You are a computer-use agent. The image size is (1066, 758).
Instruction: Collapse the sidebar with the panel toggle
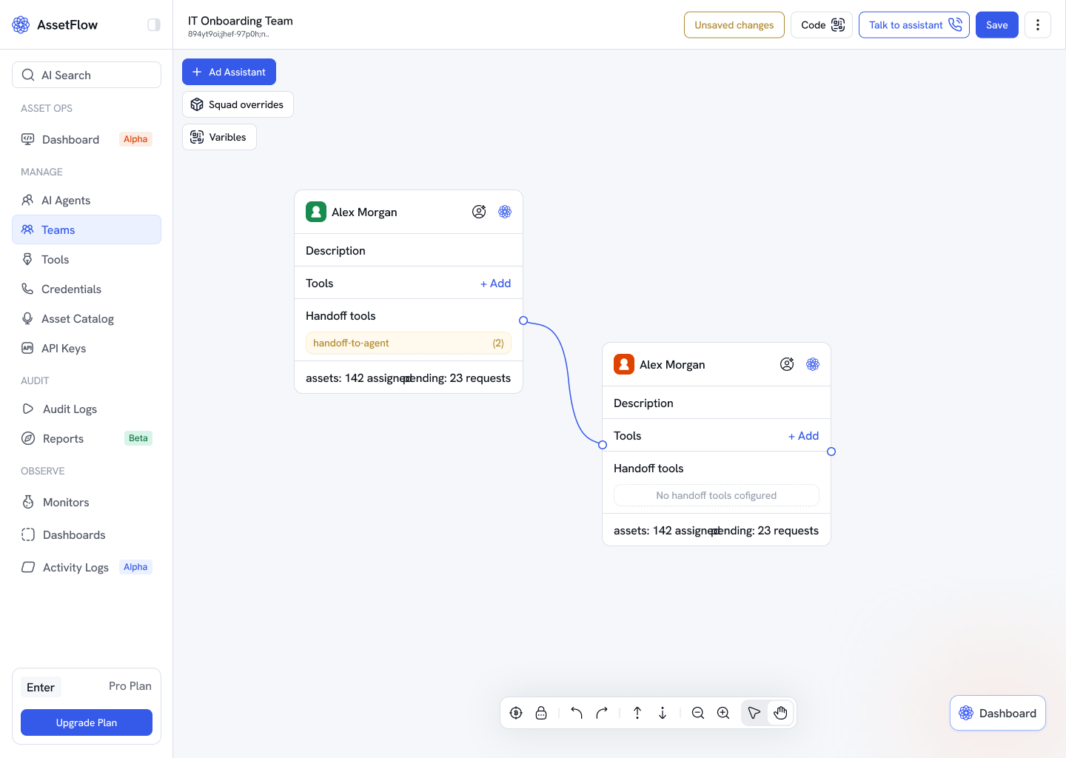click(x=154, y=24)
